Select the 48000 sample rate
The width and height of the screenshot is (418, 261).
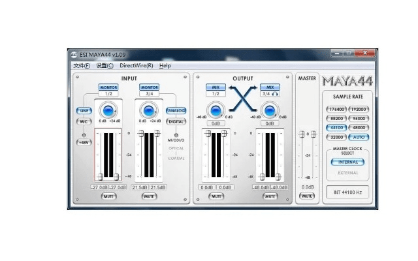point(359,128)
